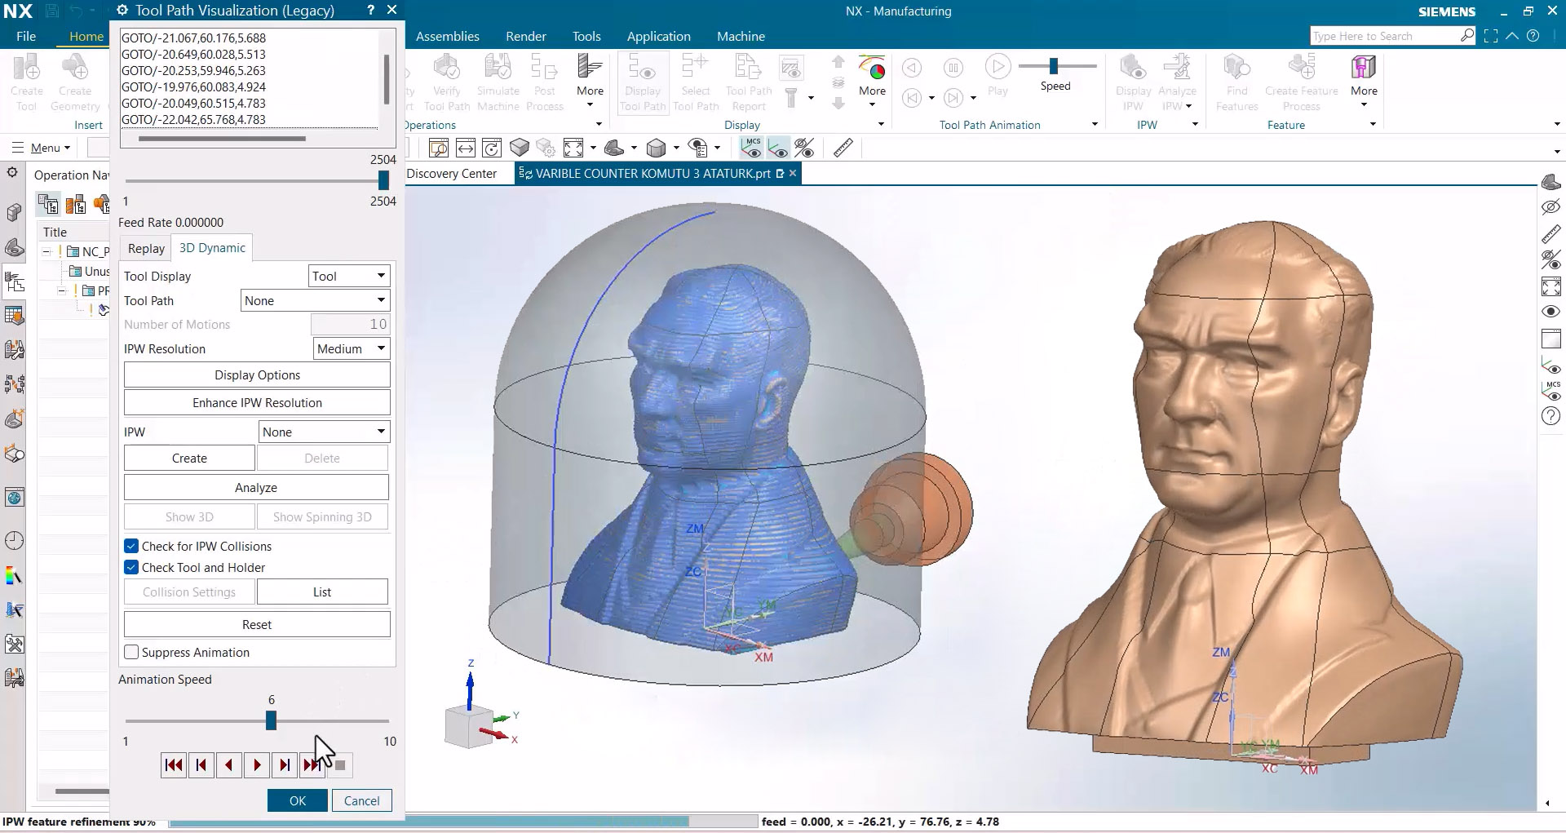
Task: Click the Verify Tool Path icon
Action: pyautogui.click(x=446, y=78)
